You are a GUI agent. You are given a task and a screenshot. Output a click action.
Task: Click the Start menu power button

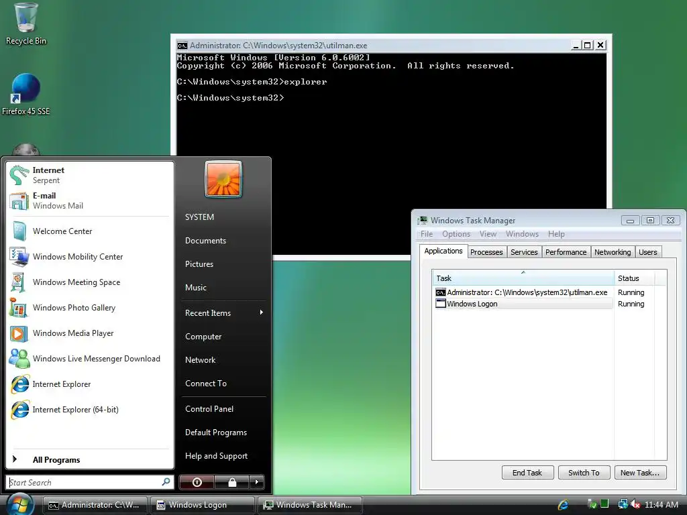point(197,482)
